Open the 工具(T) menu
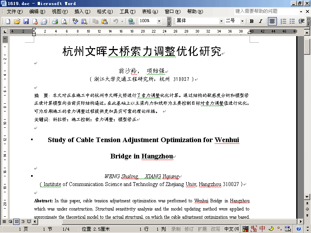 (x=128, y=12)
